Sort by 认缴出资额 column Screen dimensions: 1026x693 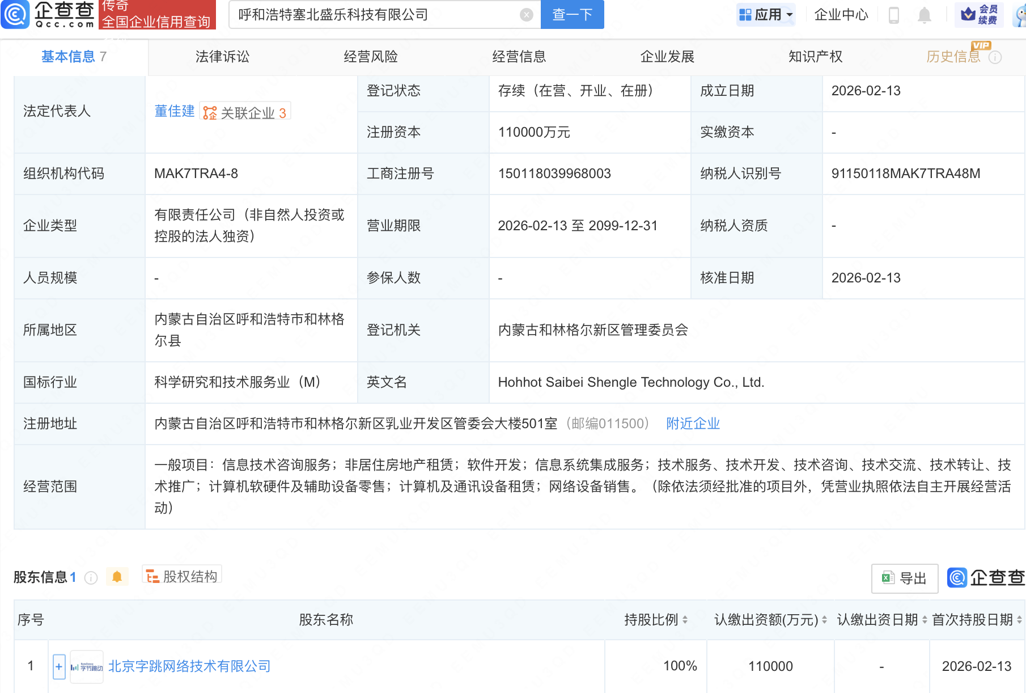pos(824,620)
